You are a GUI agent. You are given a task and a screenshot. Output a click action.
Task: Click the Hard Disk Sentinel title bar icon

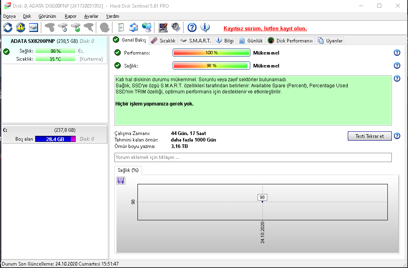(x=8, y=6)
